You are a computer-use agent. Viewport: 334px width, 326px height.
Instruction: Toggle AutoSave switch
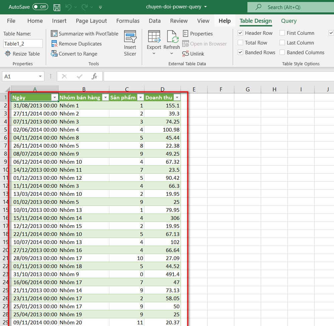pyautogui.click(x=40, y=7)
